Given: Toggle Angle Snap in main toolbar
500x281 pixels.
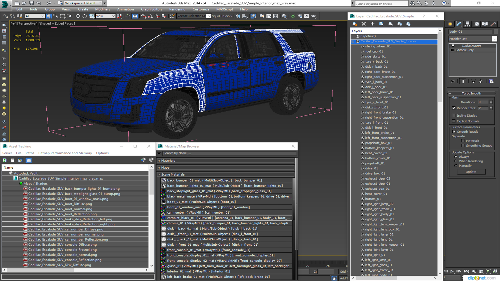Looking at the screenshot, I should (x=150, y=16).
